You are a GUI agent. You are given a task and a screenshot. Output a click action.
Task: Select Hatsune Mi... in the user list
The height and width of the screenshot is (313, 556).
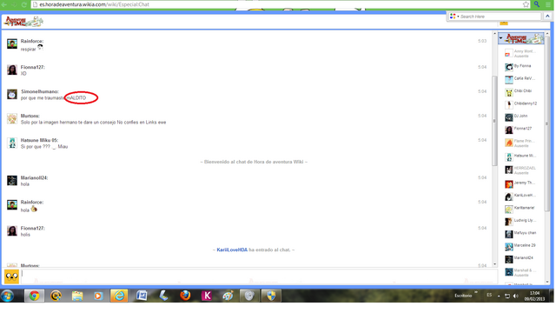click(x=521, y=156)
